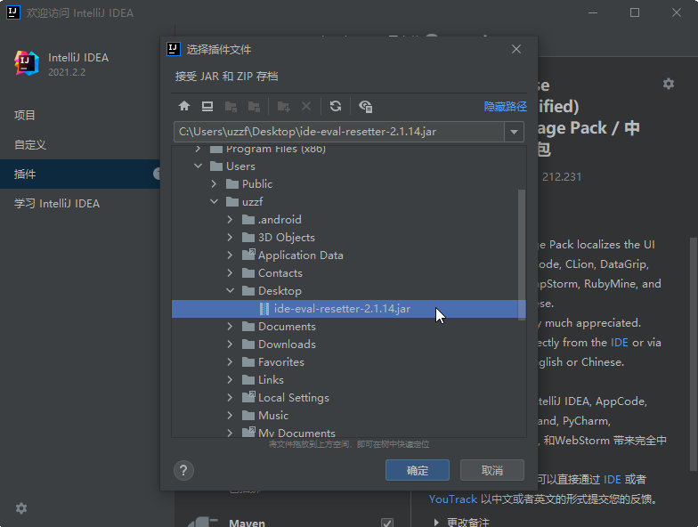Click the 3D Objects folder icon

(x=248, y=237)
